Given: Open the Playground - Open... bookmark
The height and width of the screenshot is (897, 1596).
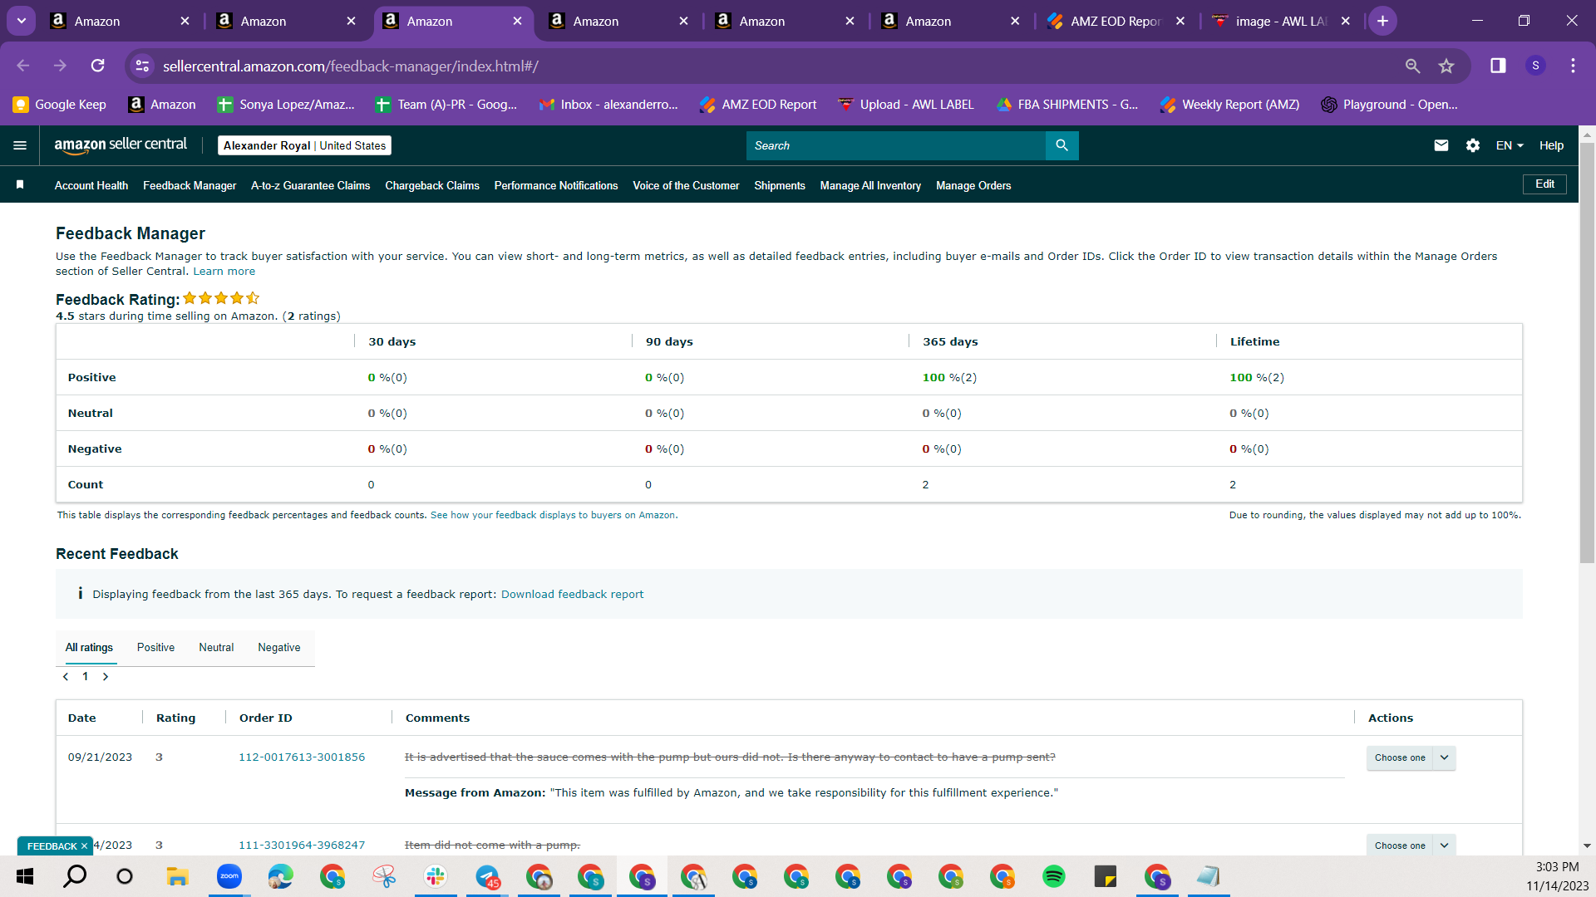Looking at the screenshot, I should [x=1390, y=105].
